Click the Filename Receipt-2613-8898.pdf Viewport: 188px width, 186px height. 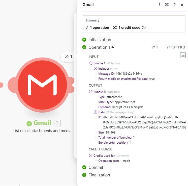pos(128,107)
